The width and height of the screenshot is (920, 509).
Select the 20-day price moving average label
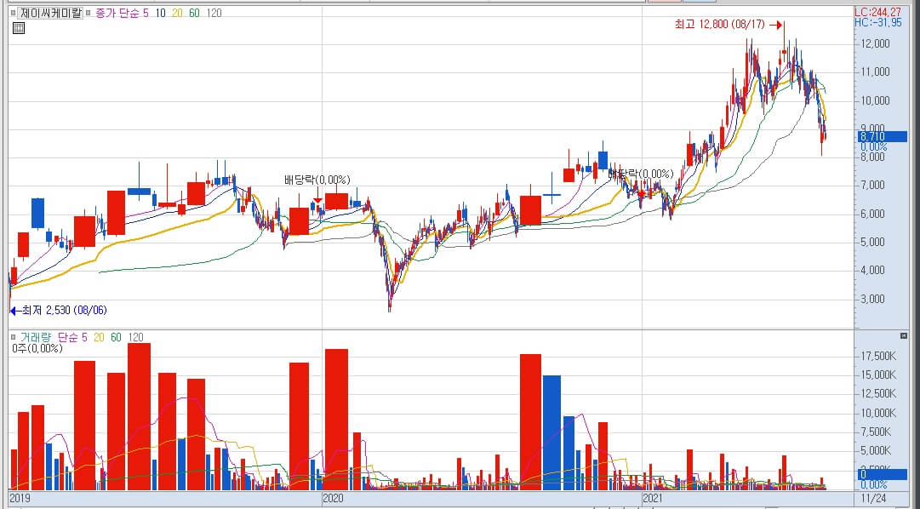point(178,13)
